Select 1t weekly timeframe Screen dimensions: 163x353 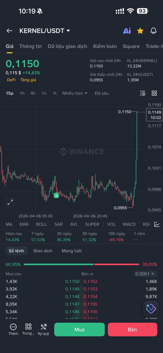(x=55, y=93)
